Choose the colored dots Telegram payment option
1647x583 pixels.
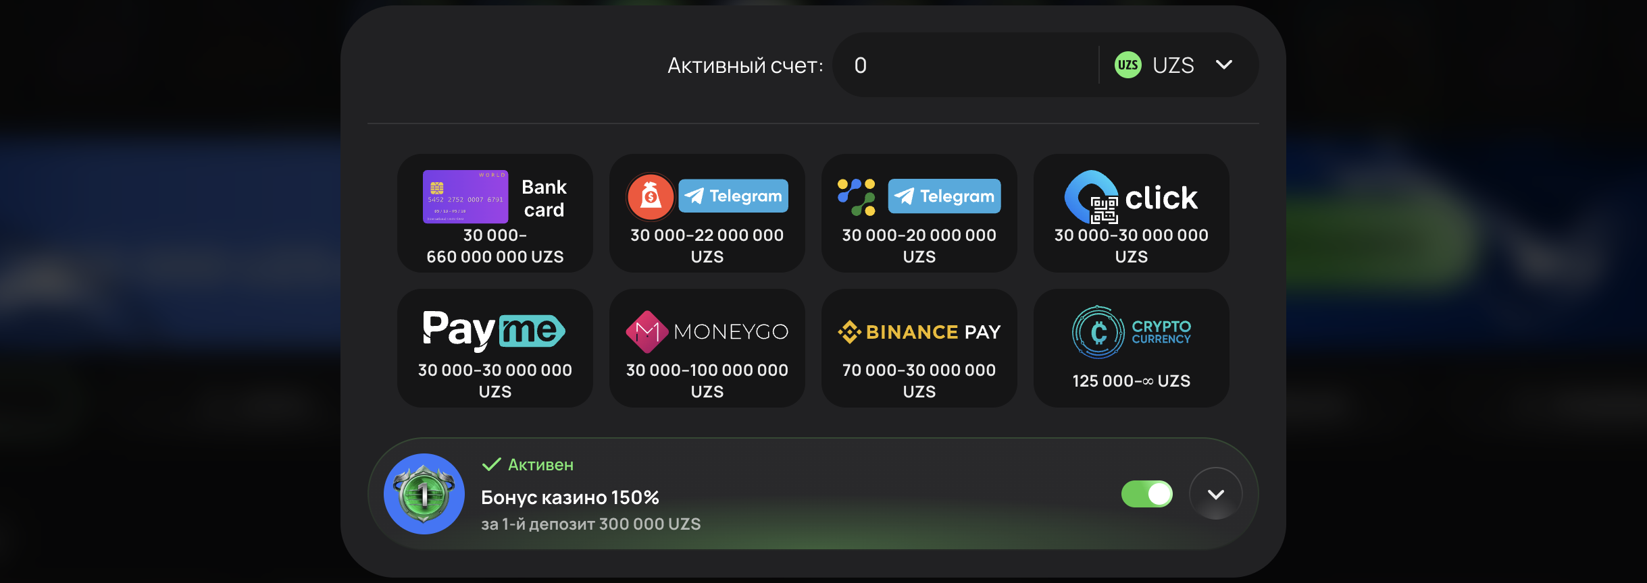(x=856, y=196)
